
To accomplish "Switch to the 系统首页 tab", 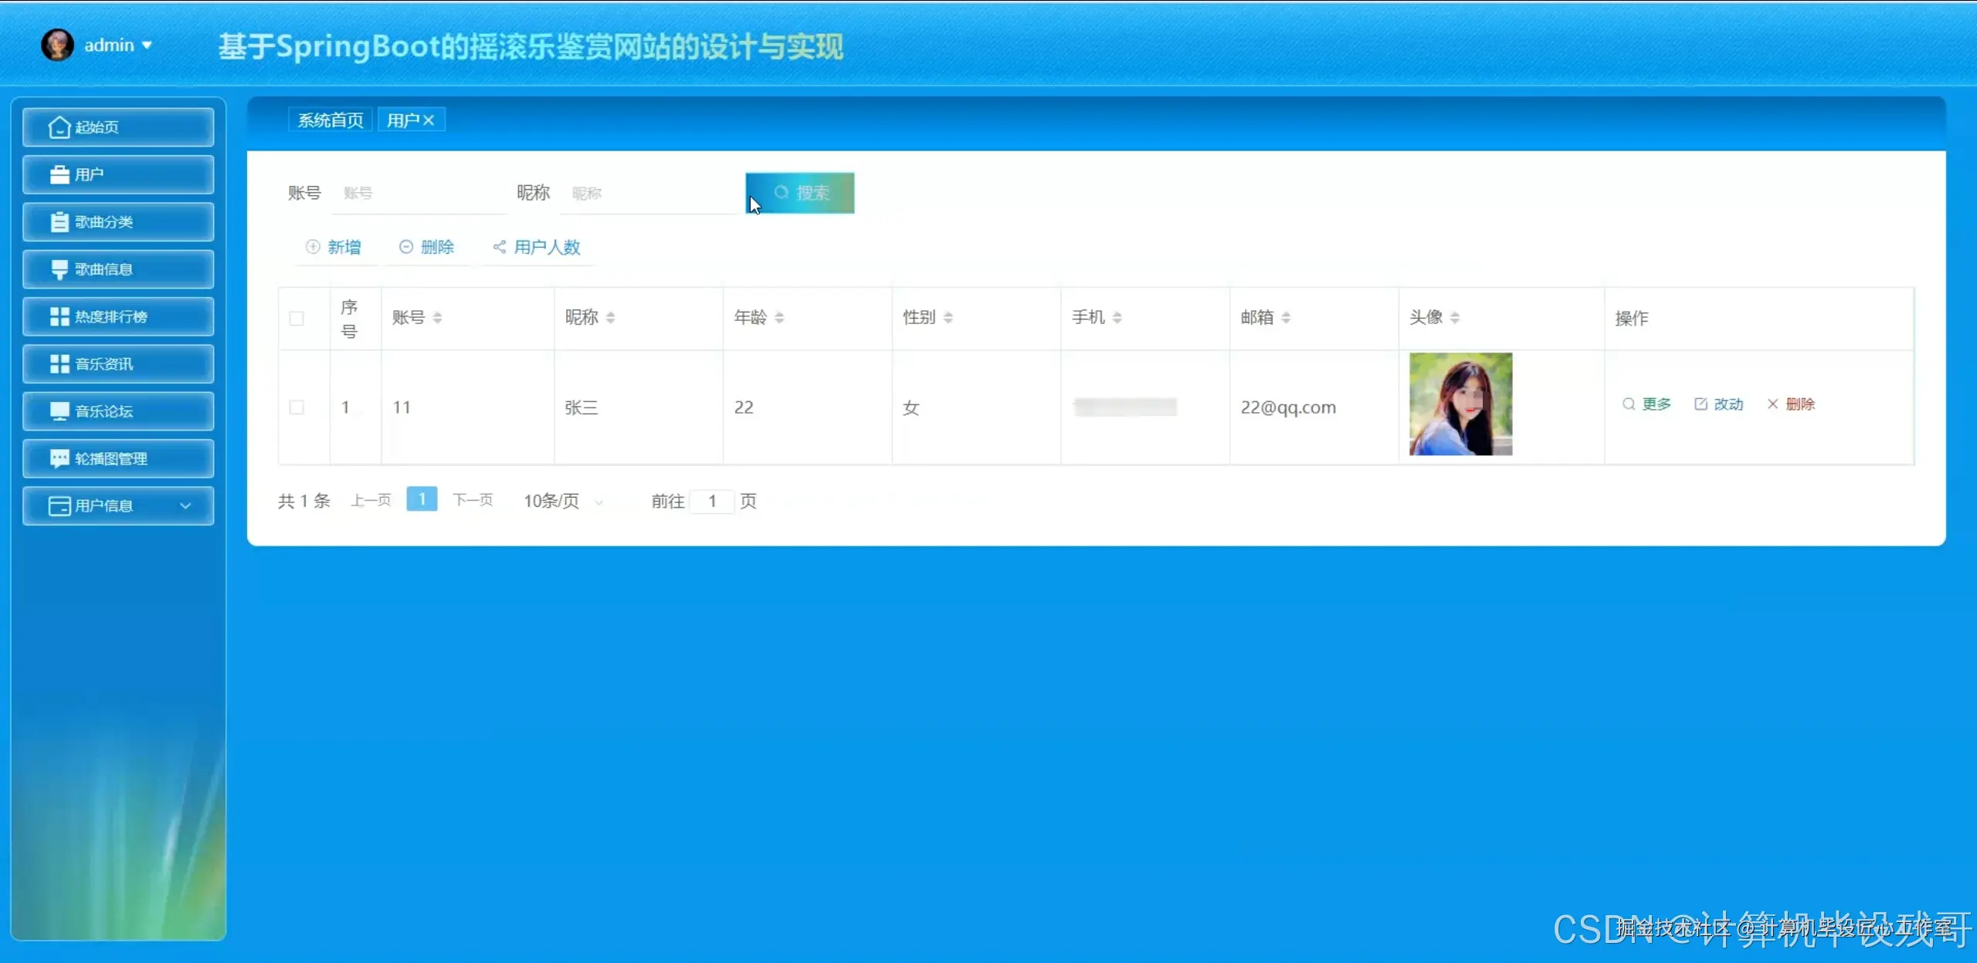I will 330,120.
